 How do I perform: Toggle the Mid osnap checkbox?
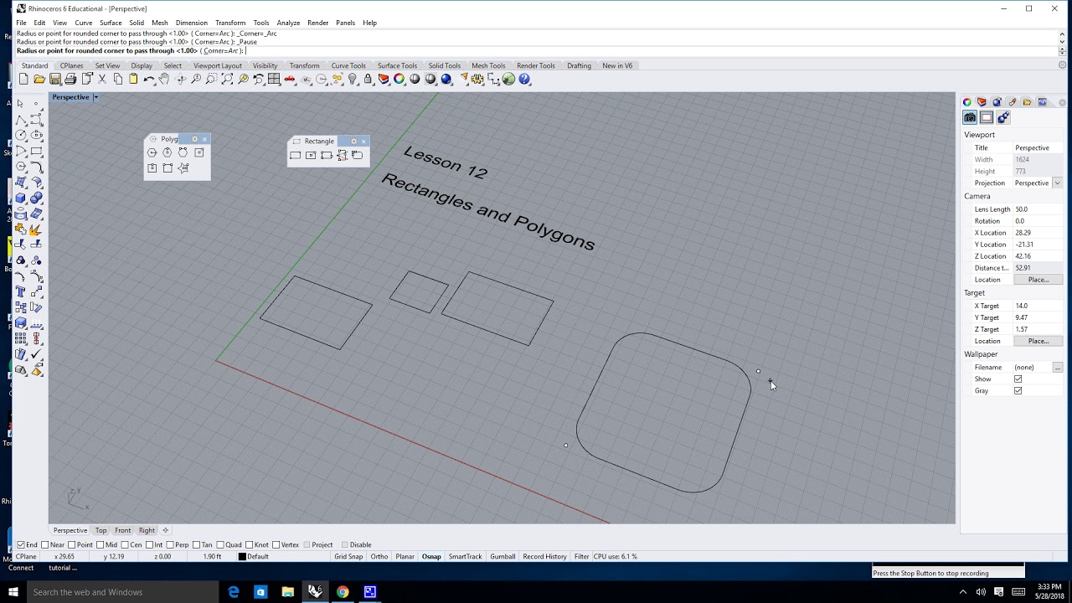point(100,545)
